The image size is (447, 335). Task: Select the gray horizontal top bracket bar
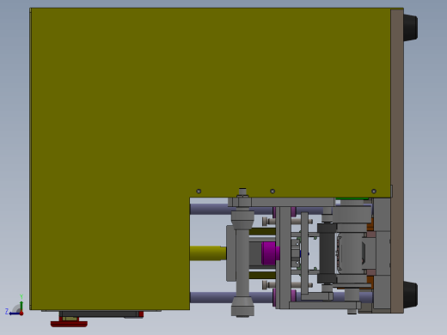pyautogui.click(x=281, y=202)
